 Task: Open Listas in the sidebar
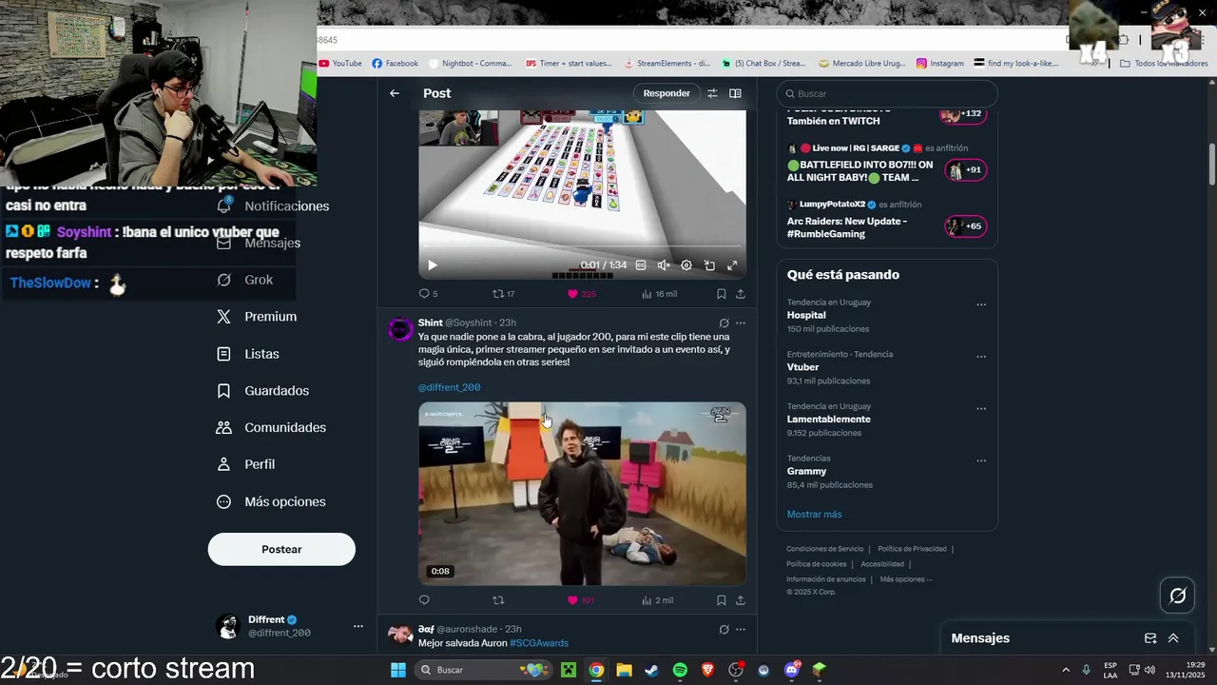(x=248, y=354)
